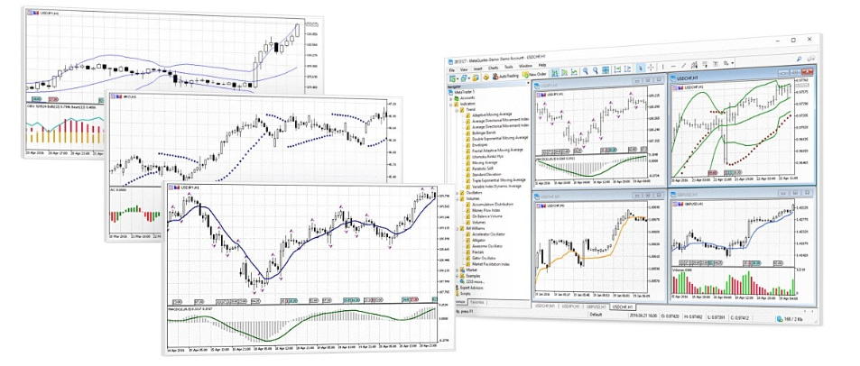Open the Insert menu
860x366 pixels.
click(477, 69)
